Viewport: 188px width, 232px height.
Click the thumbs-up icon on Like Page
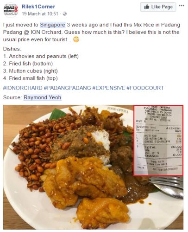[147, 7]
